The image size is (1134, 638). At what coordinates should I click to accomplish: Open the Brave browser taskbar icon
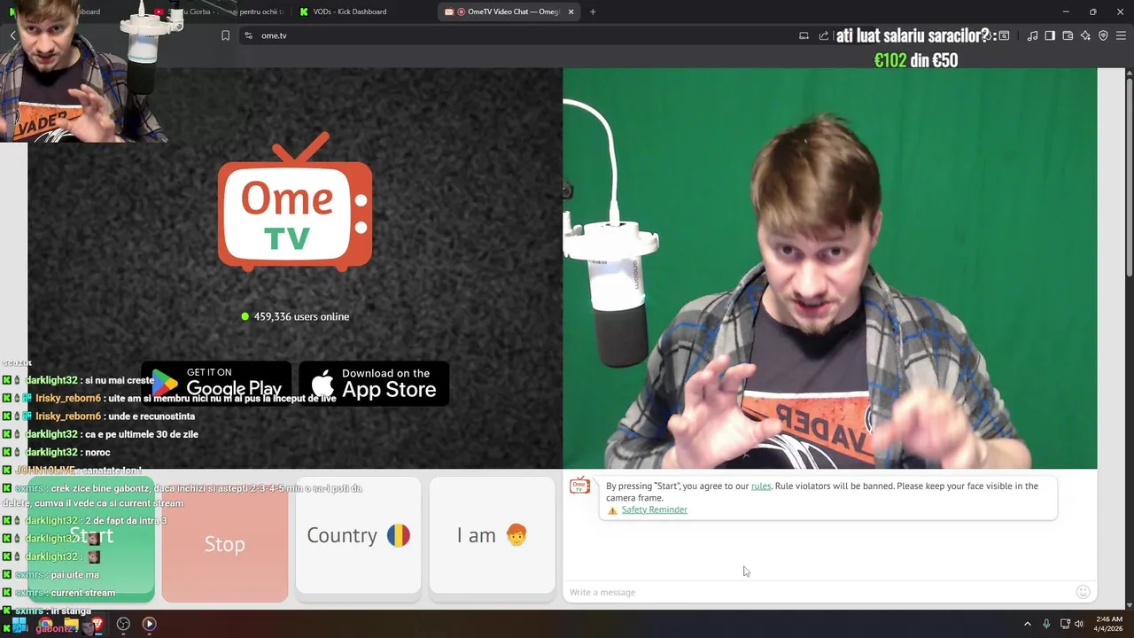click(x=97, y=624)
